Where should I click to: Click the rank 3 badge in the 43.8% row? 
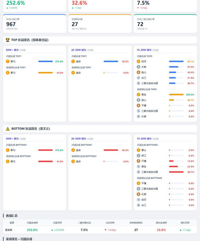[138, 72]
